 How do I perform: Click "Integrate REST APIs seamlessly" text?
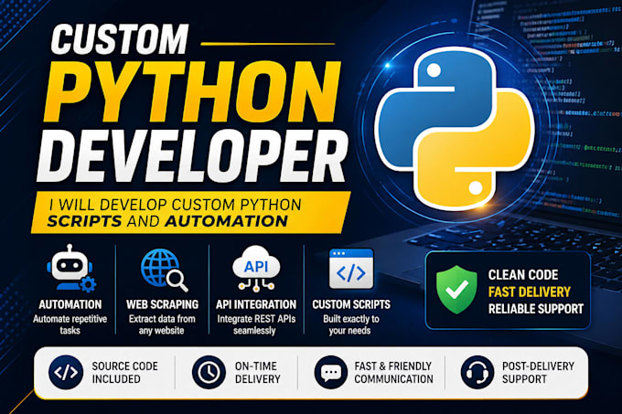pos(256,324)
